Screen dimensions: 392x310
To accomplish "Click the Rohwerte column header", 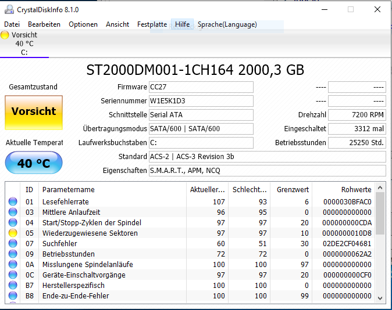I will [343, 190].
